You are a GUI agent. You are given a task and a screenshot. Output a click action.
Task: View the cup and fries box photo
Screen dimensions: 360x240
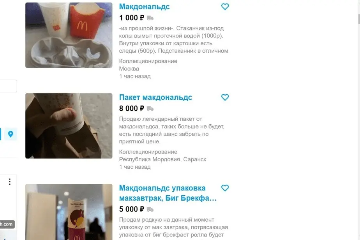69,35
